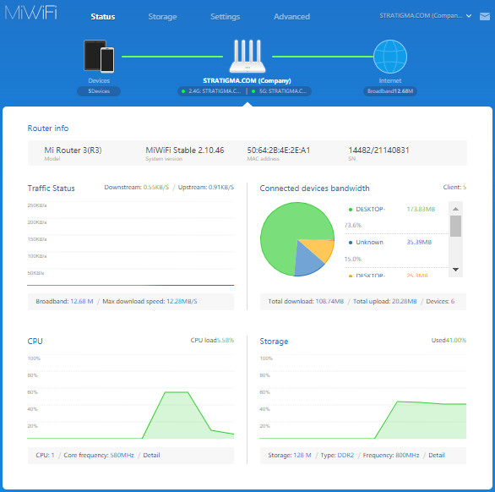Click the Downstream 0.55KB/S value

(x=156, y=187)
